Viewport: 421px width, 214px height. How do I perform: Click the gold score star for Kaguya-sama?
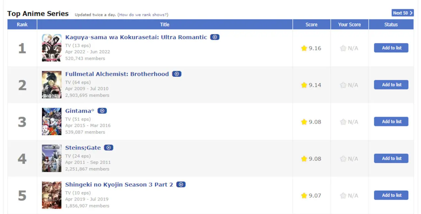click(304, 48)
